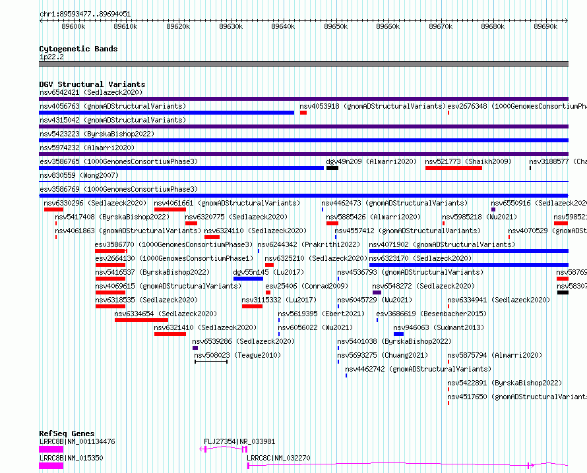Image resolution: width=587 pixels, height=473 pixels.
Task: Click the nsv6320775 (Sedlazeck2020) label
Action: point(236,217)
